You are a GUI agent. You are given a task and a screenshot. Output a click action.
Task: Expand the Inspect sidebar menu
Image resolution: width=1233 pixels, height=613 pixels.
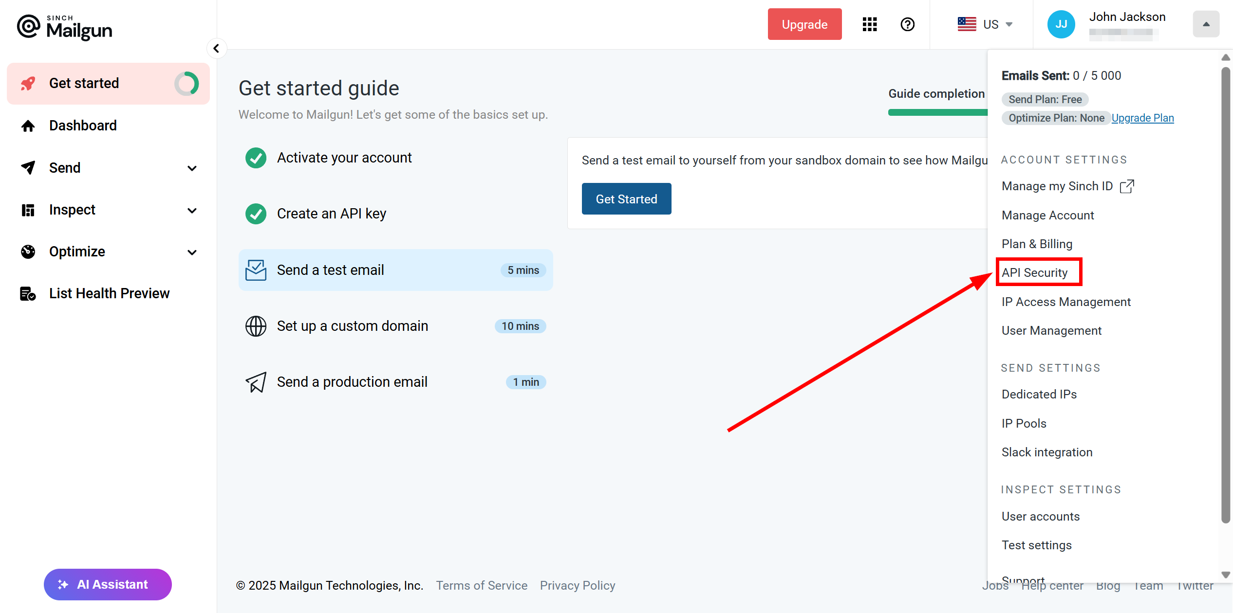click(192, 211)
